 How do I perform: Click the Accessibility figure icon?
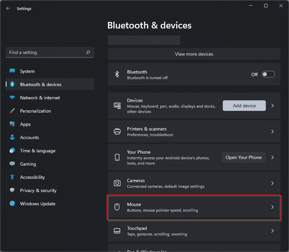pyautogui.click(x=12, y=177)
